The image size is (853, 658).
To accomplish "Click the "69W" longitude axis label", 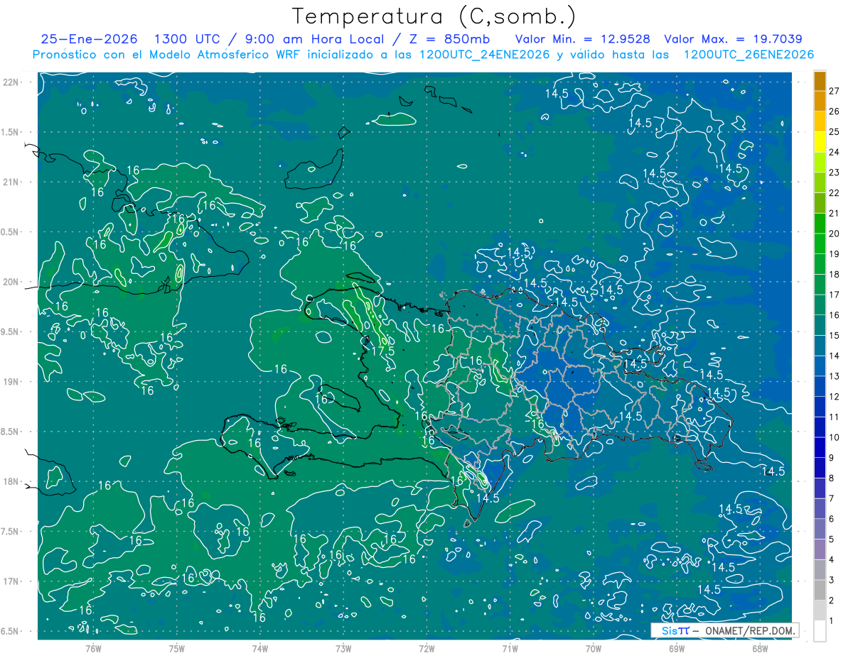I will point(677,649).
